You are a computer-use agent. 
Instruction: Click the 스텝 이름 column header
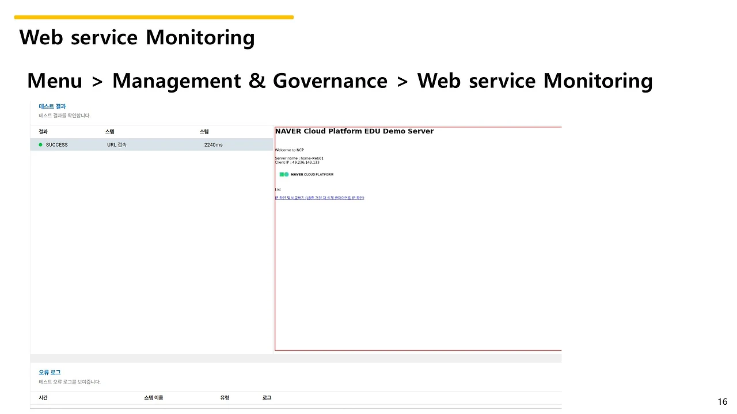point(154,398)
